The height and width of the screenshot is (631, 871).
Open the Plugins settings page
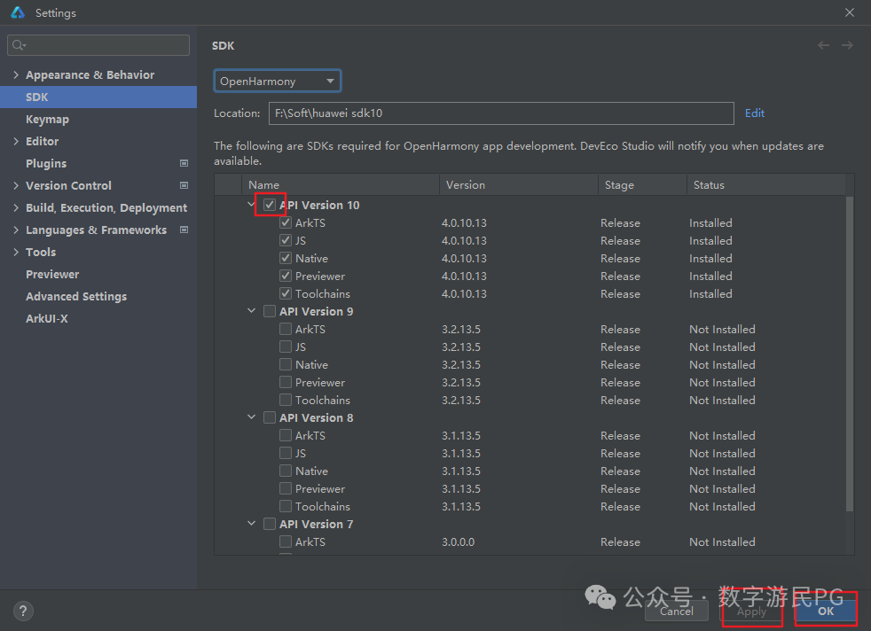pos(46,164)
